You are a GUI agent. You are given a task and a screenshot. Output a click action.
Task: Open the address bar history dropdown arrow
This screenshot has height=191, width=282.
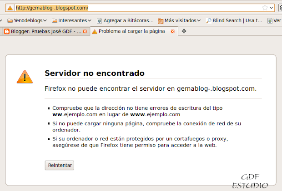[272, 8]
